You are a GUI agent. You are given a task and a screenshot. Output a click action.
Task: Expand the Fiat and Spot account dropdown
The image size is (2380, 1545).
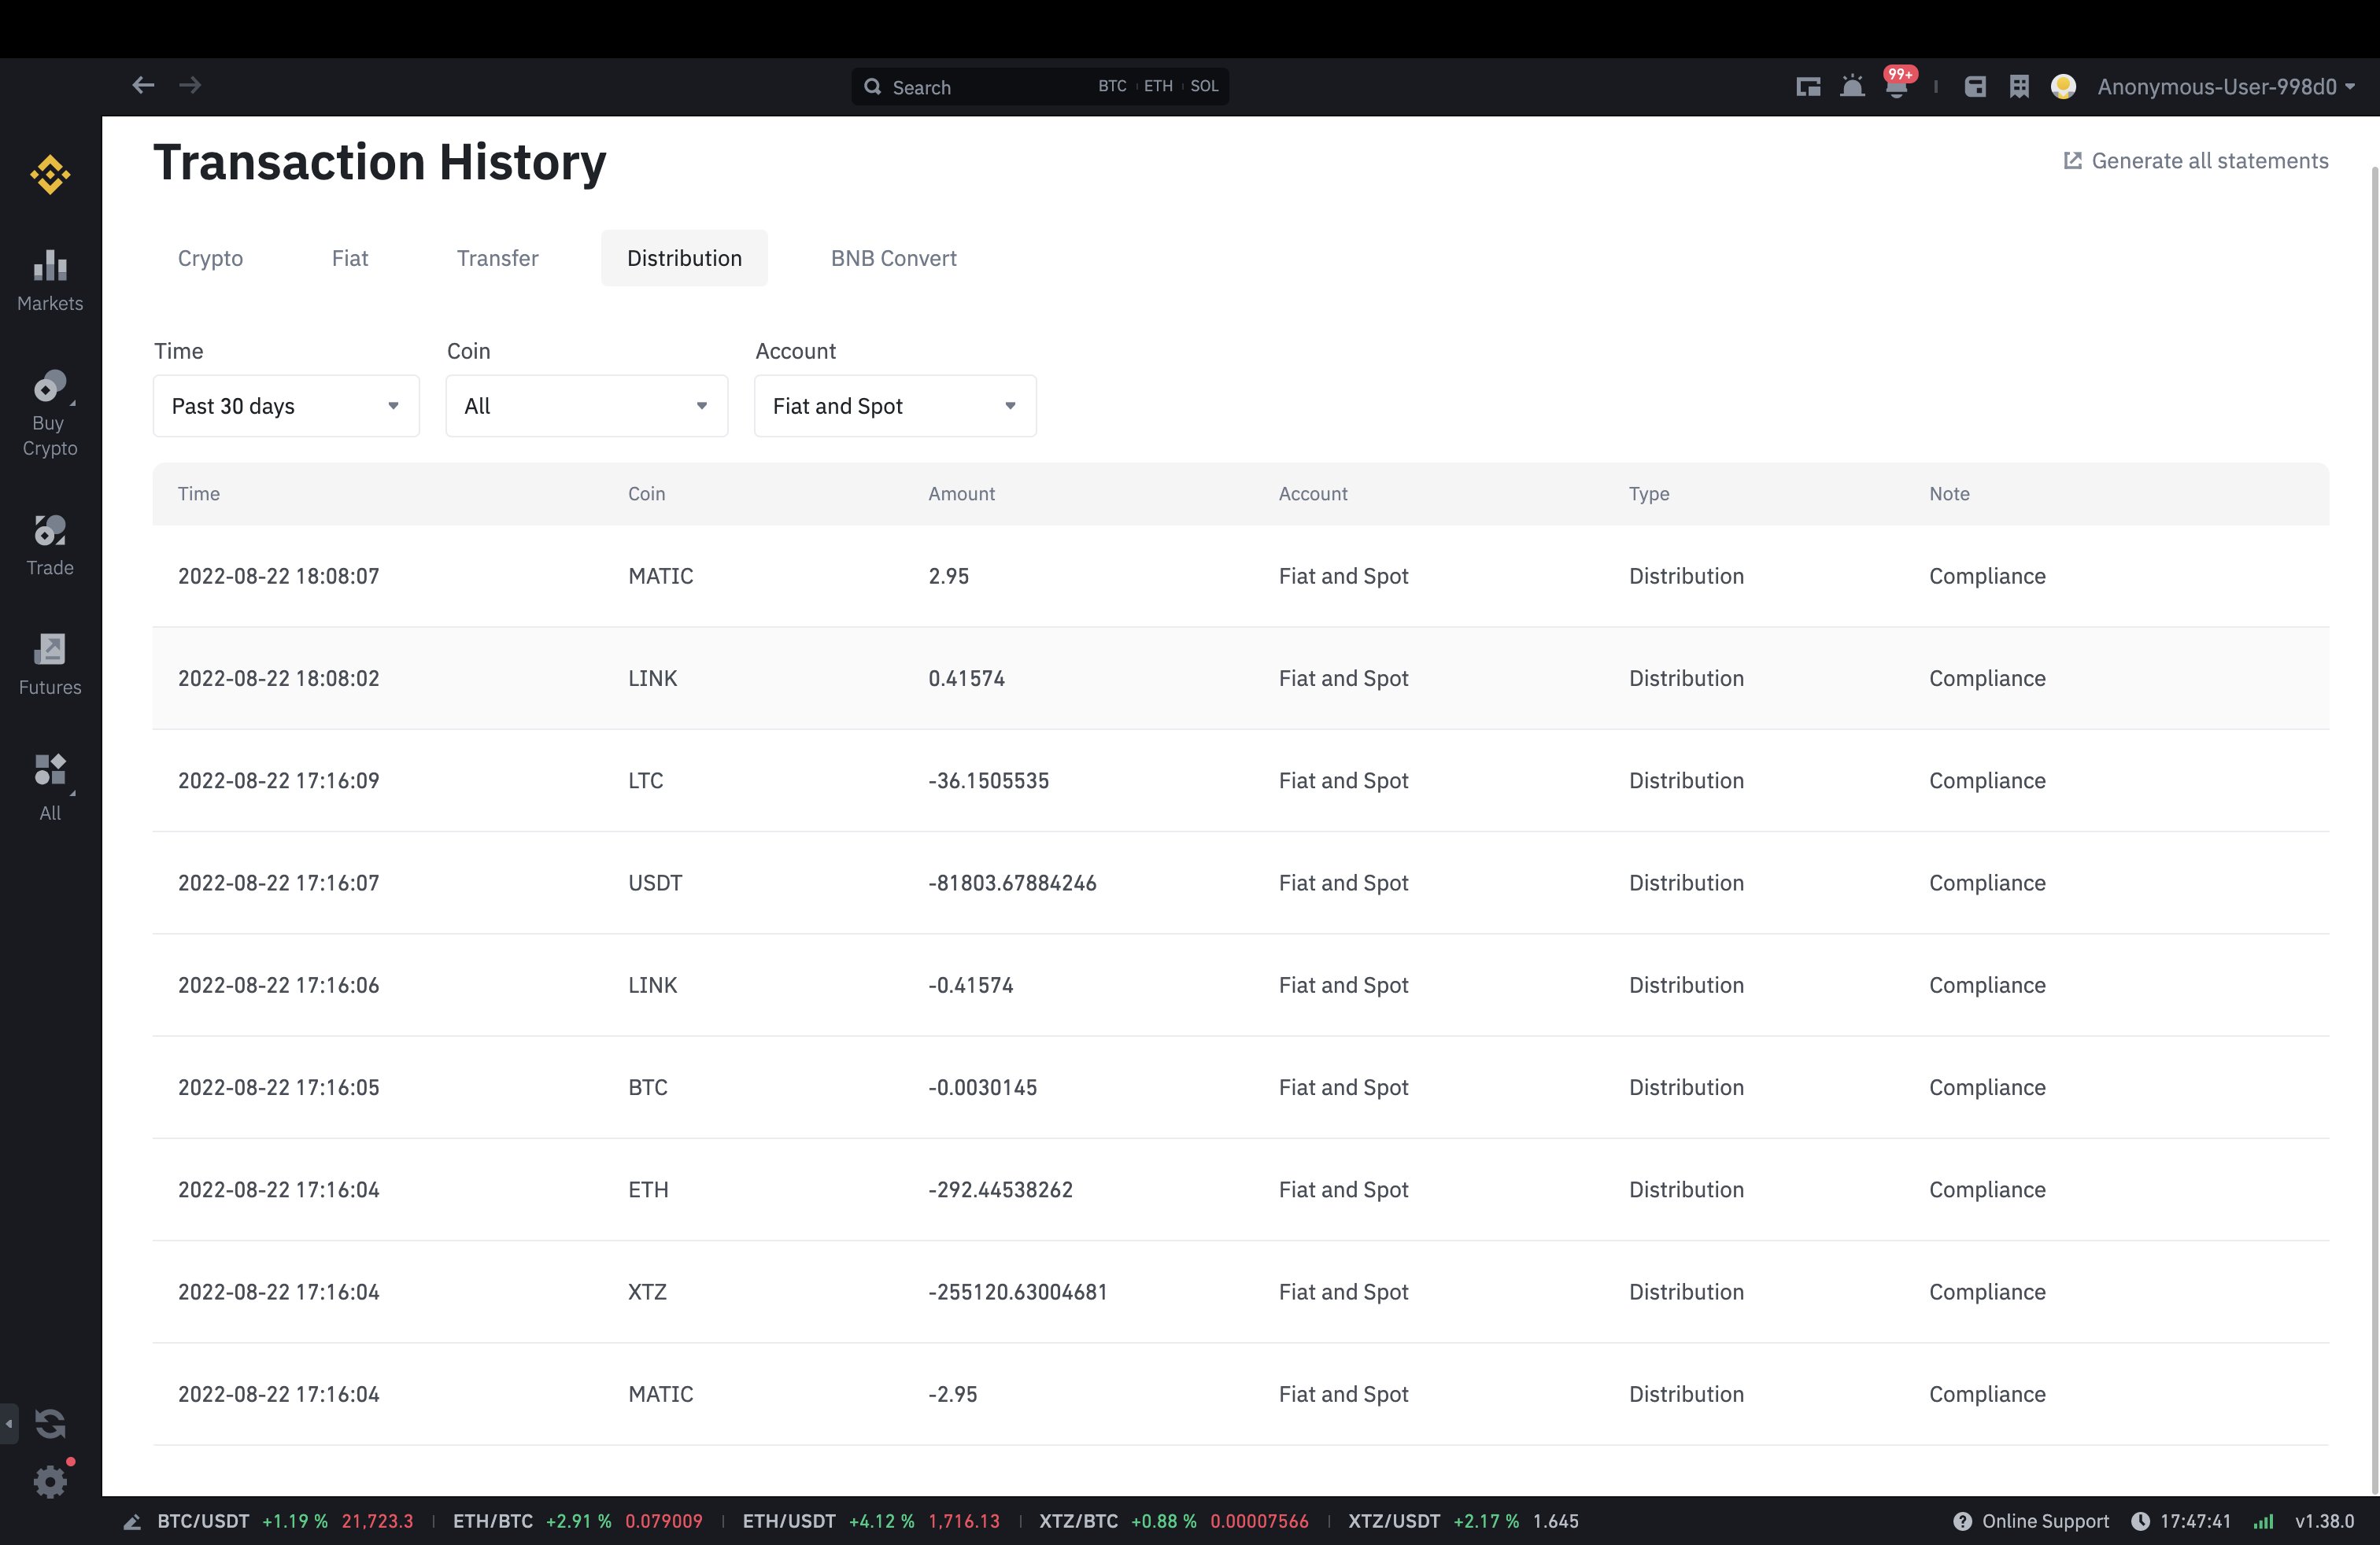click(x=894, y=406)
